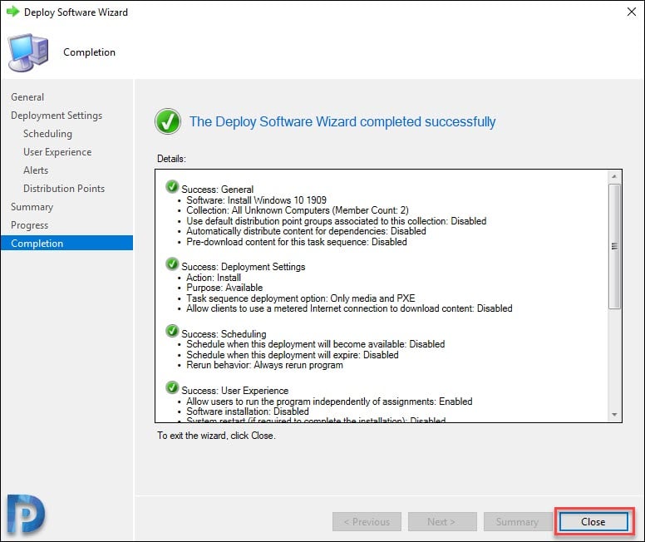Click the disabled Next button
The height and width of the screenshot is (542, 645).
point(442,521)
